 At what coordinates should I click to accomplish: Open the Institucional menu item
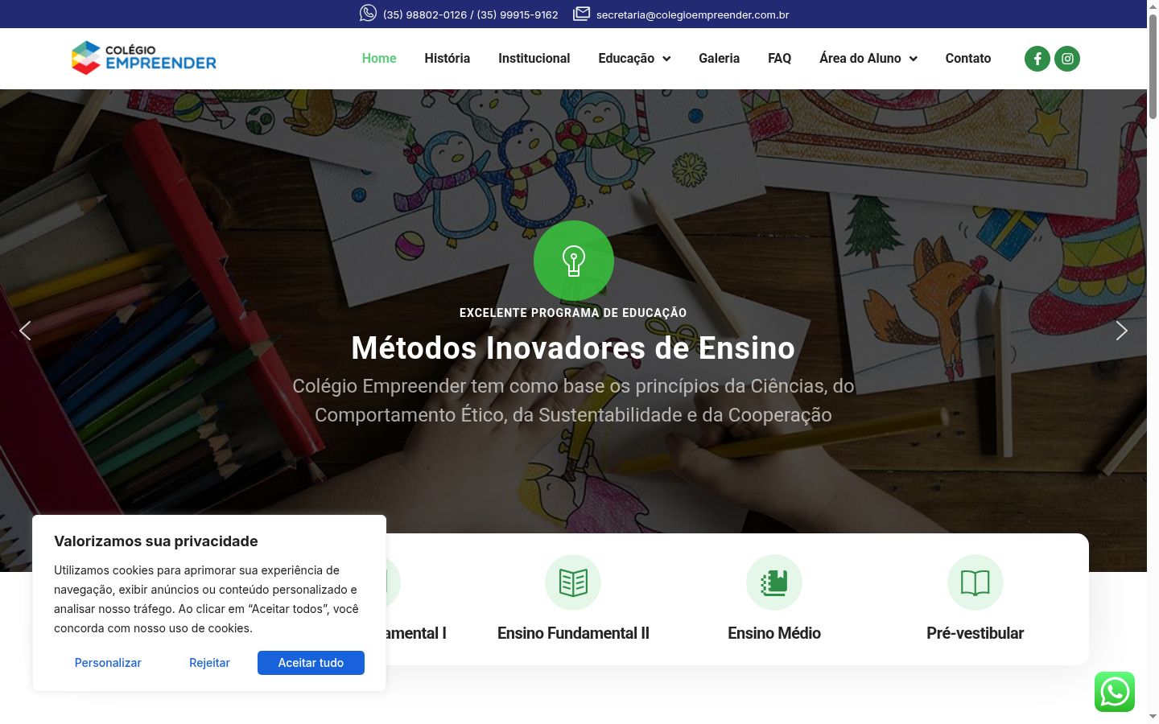[x=534, y=59]
